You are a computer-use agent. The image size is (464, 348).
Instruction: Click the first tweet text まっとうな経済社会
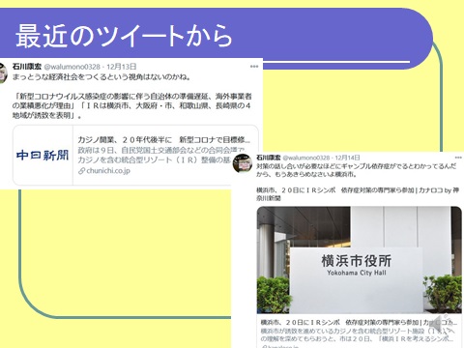(x=101, y=77)
